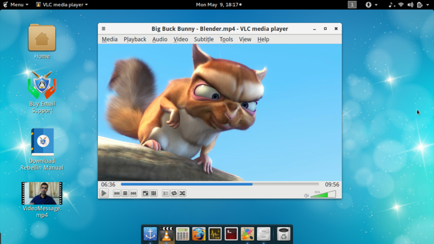Open the Playback menu
This screenshot has width=434, height=244.
point(135,39)
